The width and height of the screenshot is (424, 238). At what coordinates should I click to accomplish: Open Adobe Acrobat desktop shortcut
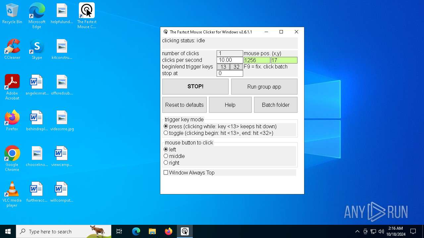click(x=12, y=87)
